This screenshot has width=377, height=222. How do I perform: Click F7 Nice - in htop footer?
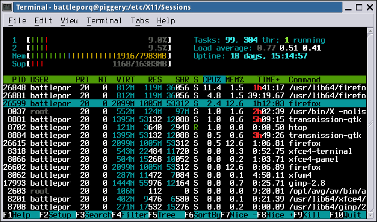pos(239,215)
